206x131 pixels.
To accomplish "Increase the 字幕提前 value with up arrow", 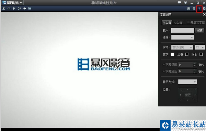I will pos(195,63).
